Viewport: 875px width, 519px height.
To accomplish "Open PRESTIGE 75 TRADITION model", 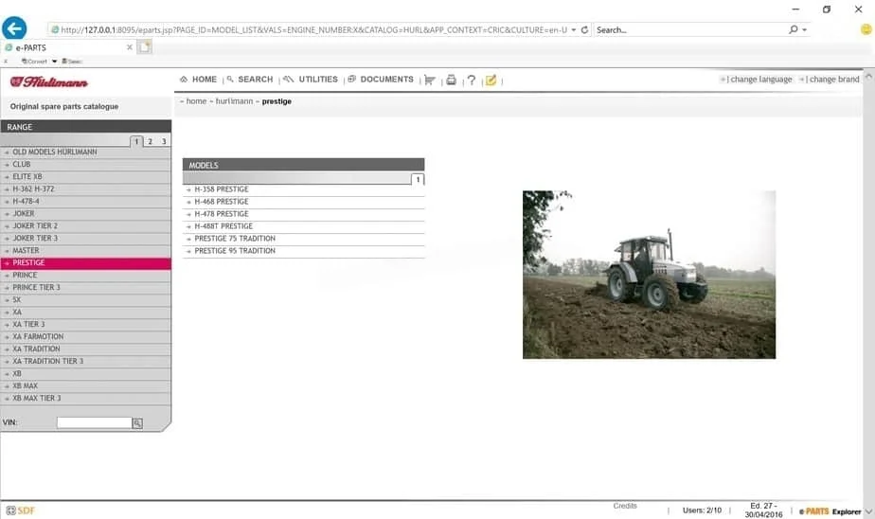I will tap(304, 239).
